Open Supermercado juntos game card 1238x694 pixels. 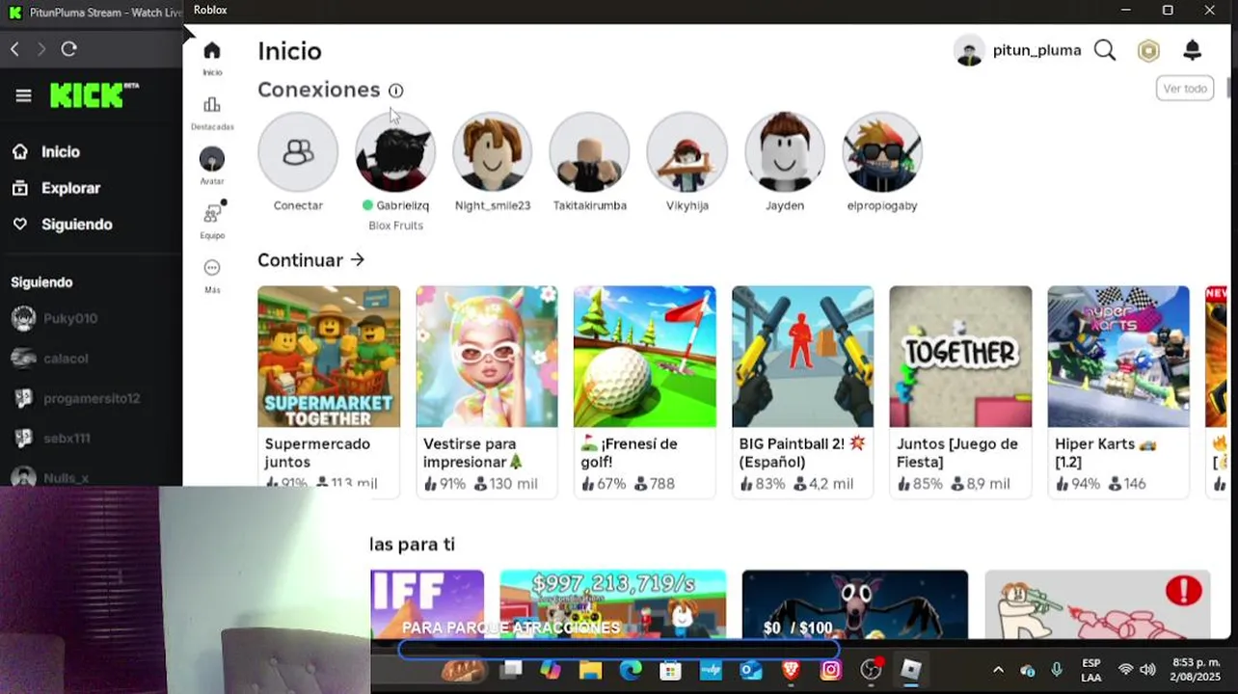click(329, 390)
